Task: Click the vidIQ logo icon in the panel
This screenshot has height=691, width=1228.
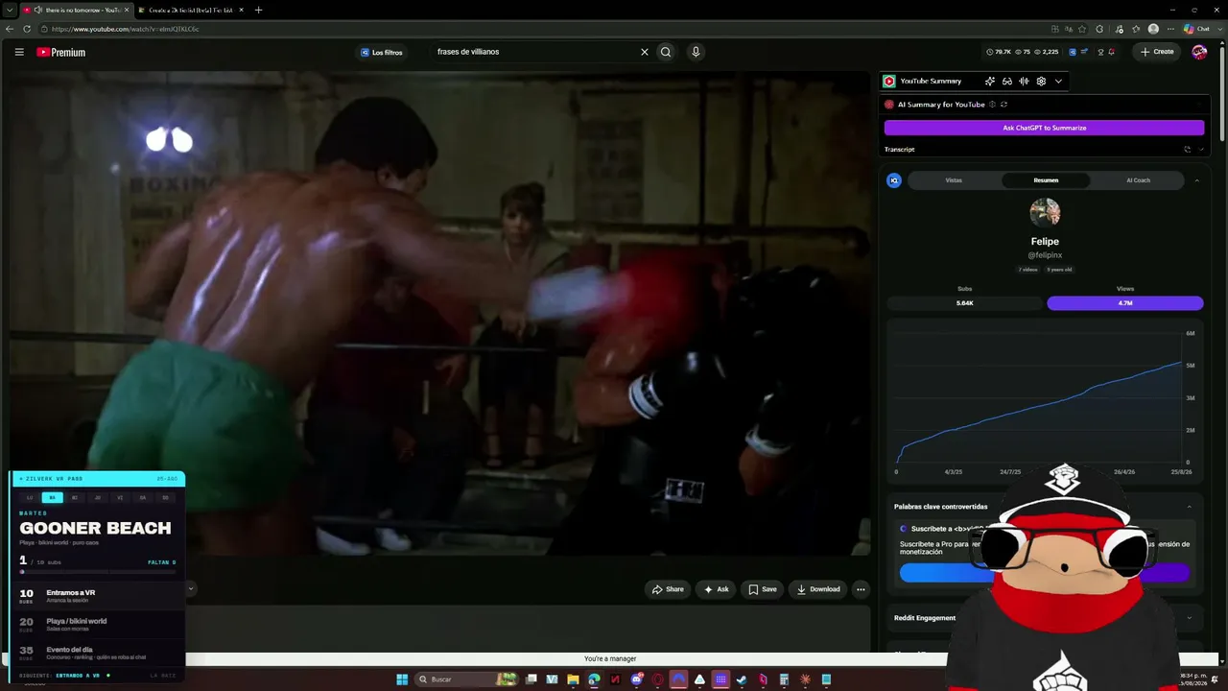Action: pyautogui.click(x=894, y=180)
